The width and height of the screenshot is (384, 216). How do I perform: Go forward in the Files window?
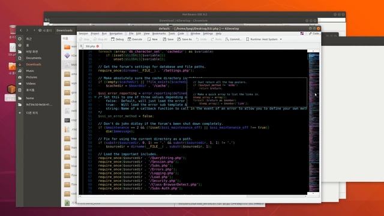tap(27, 31)
